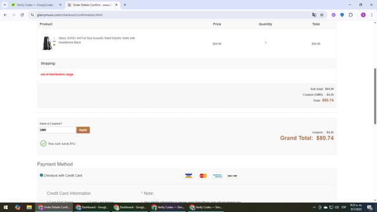The height and width of the screenshot is (212, 377).
Task: Open the purple extension icon
Action: coord(333,15)
